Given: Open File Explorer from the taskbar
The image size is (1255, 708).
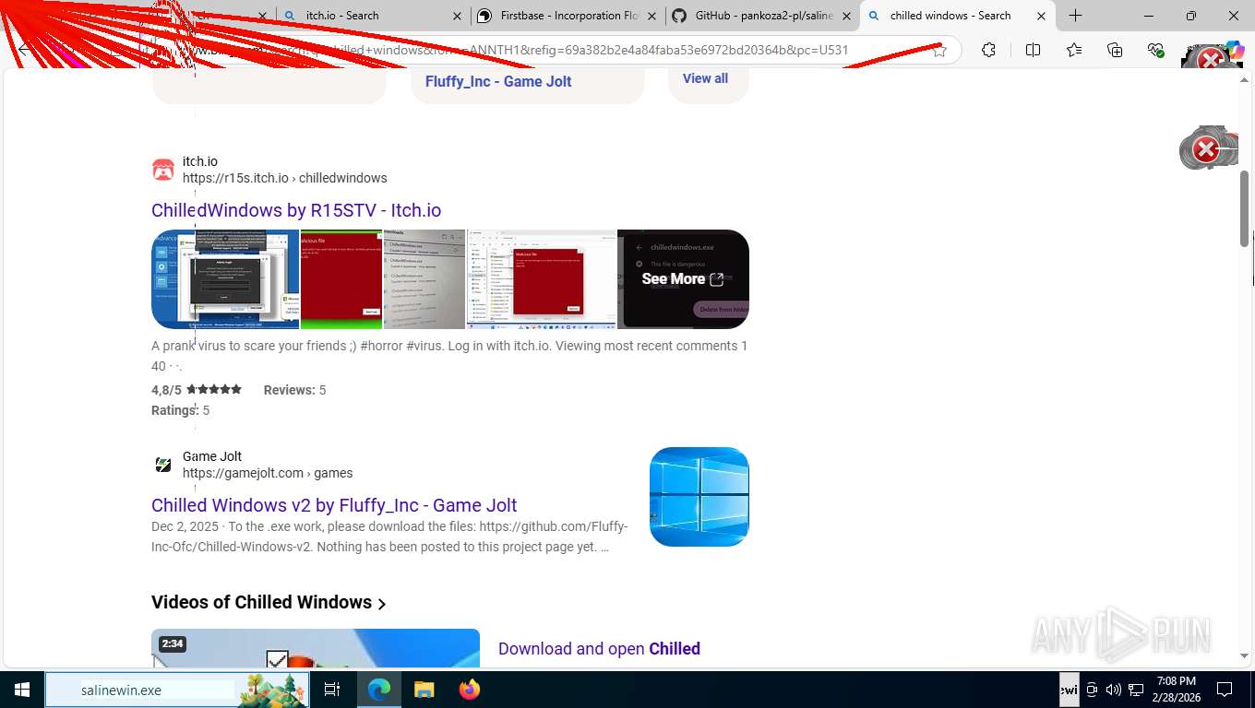Looking at the screenshot, I should [424, 690].
